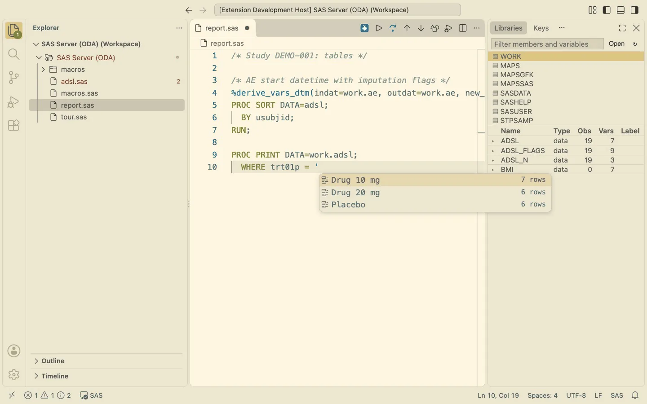This screenshot has height=404, width=647.
Task: Run the SAS program with play icon
Action: 379,28
